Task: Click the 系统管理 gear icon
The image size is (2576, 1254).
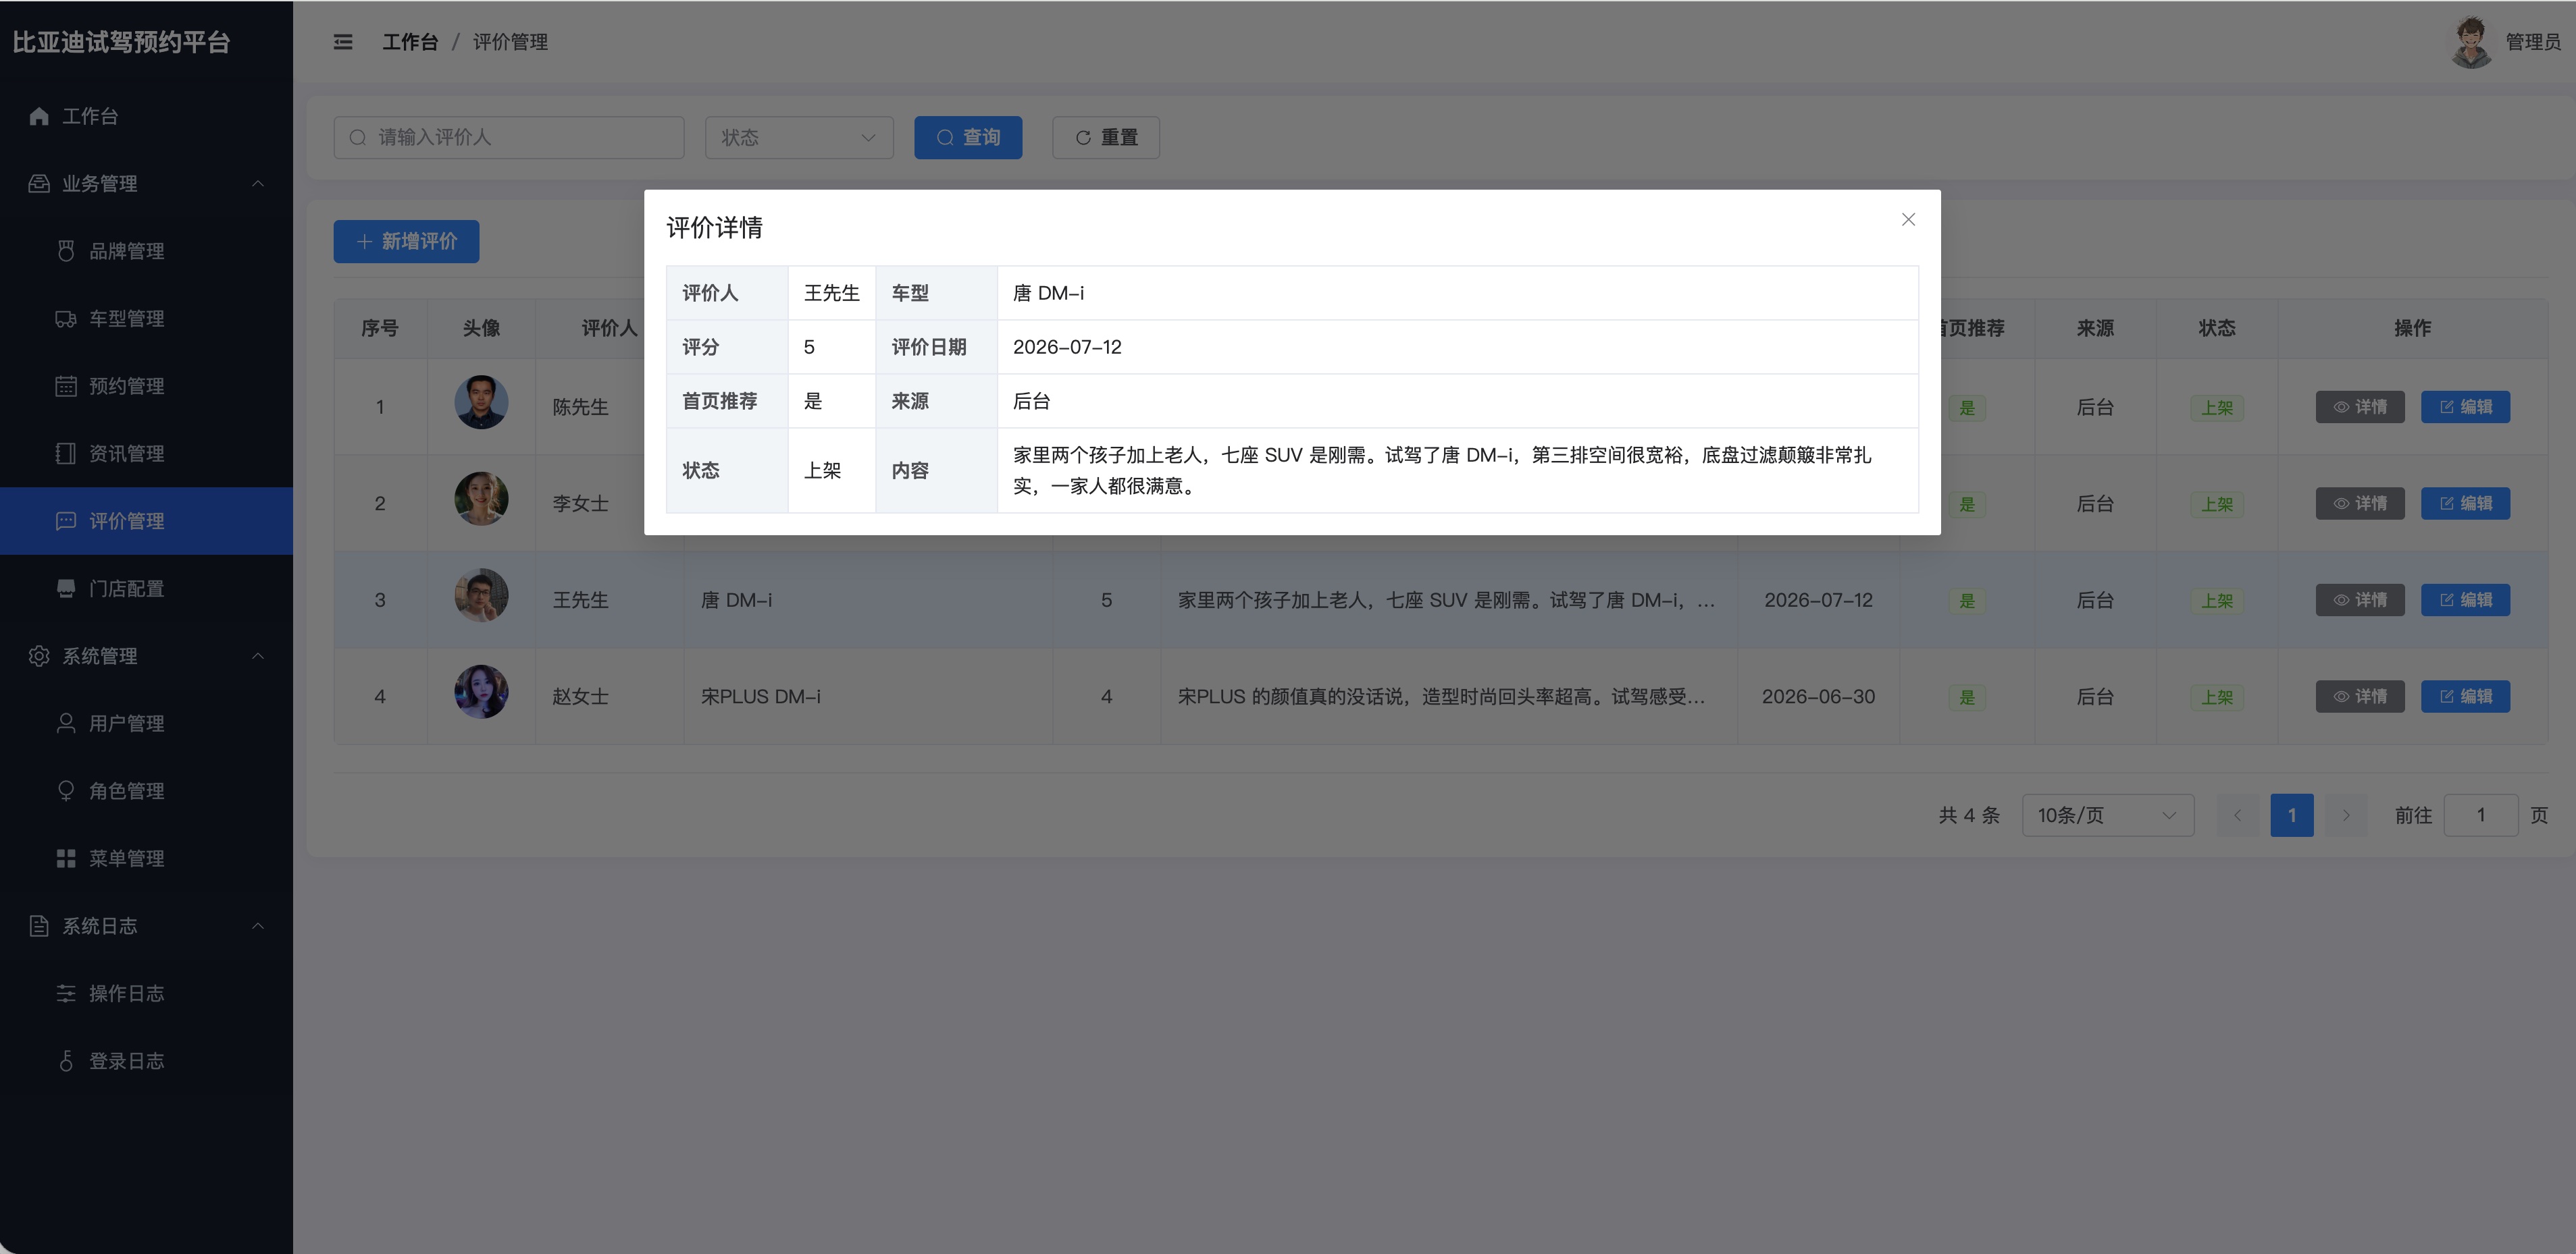Action: pyautogui.click(x=39, y=655)
